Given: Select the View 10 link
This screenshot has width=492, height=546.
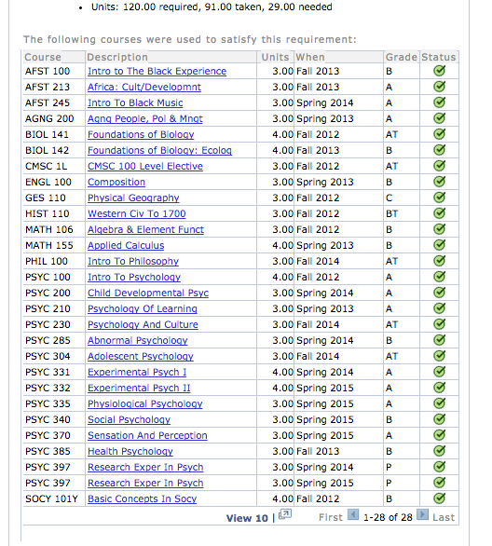Looking at the screenshot, I should (247, 518).
